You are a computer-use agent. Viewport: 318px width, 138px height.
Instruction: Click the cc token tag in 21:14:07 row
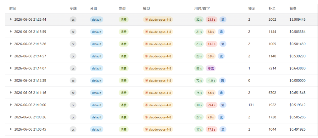point(73,69)
